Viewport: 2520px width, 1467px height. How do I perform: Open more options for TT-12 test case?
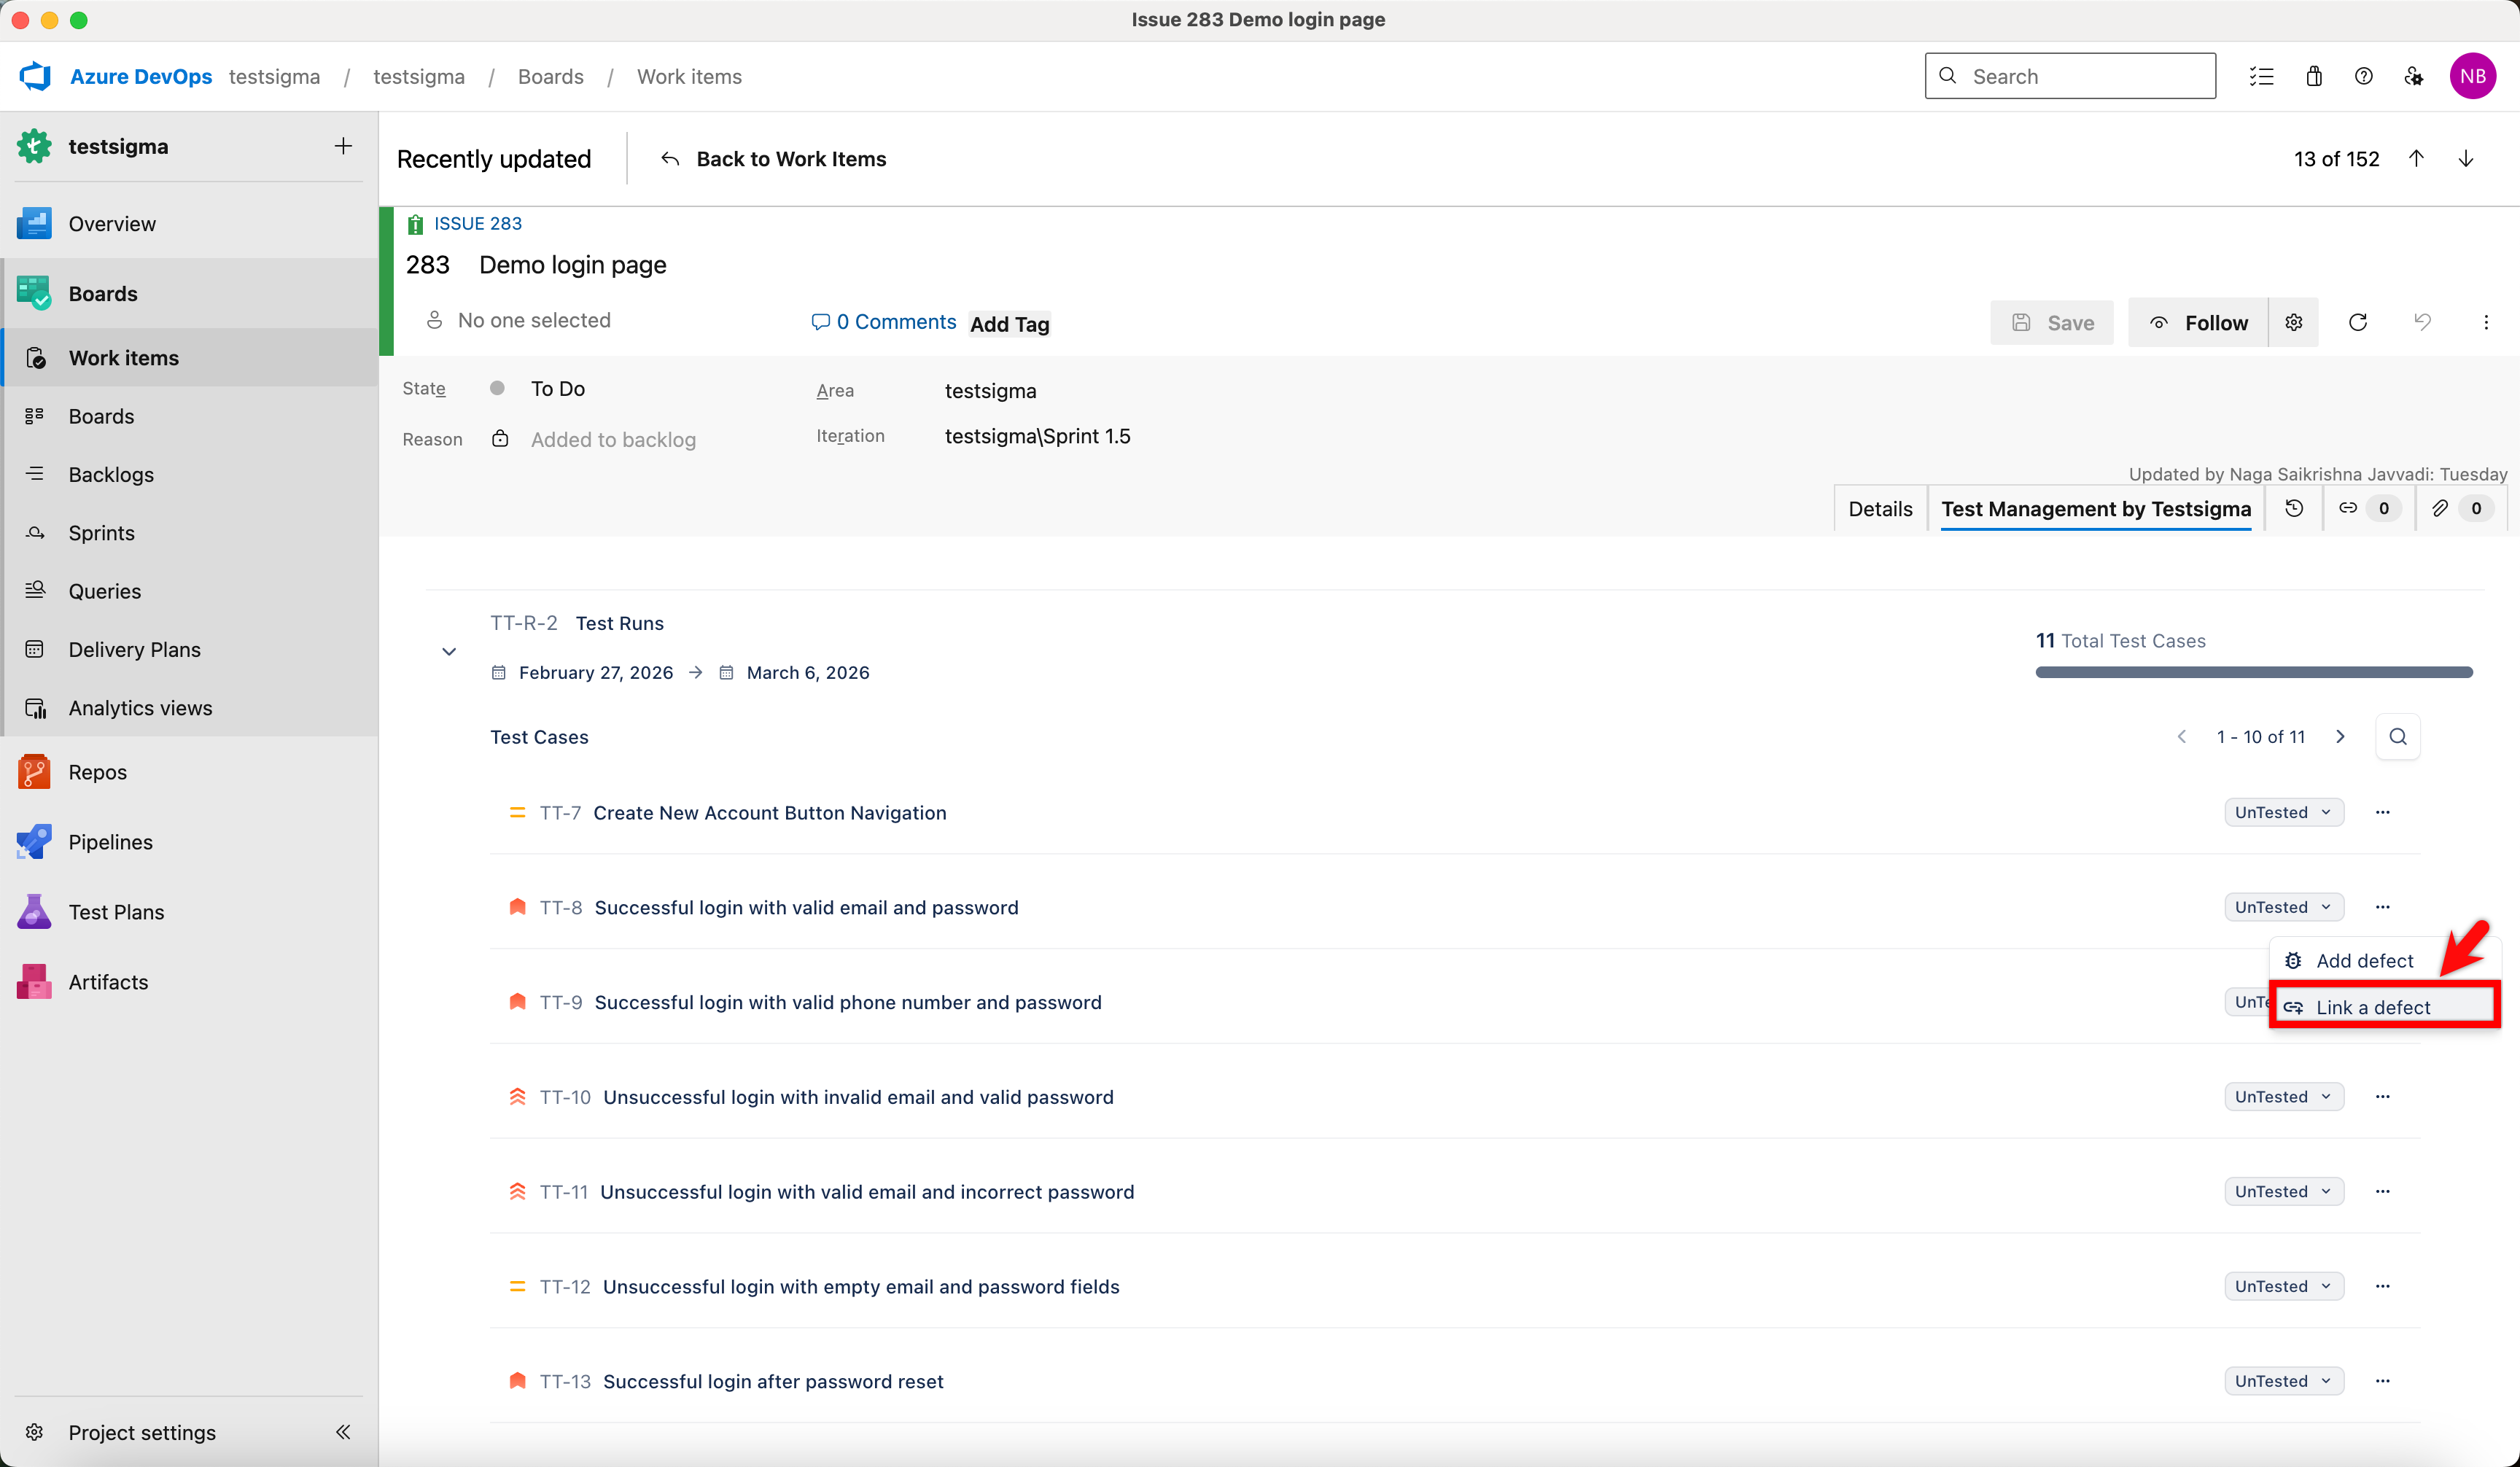[x=2383, y=1286]
